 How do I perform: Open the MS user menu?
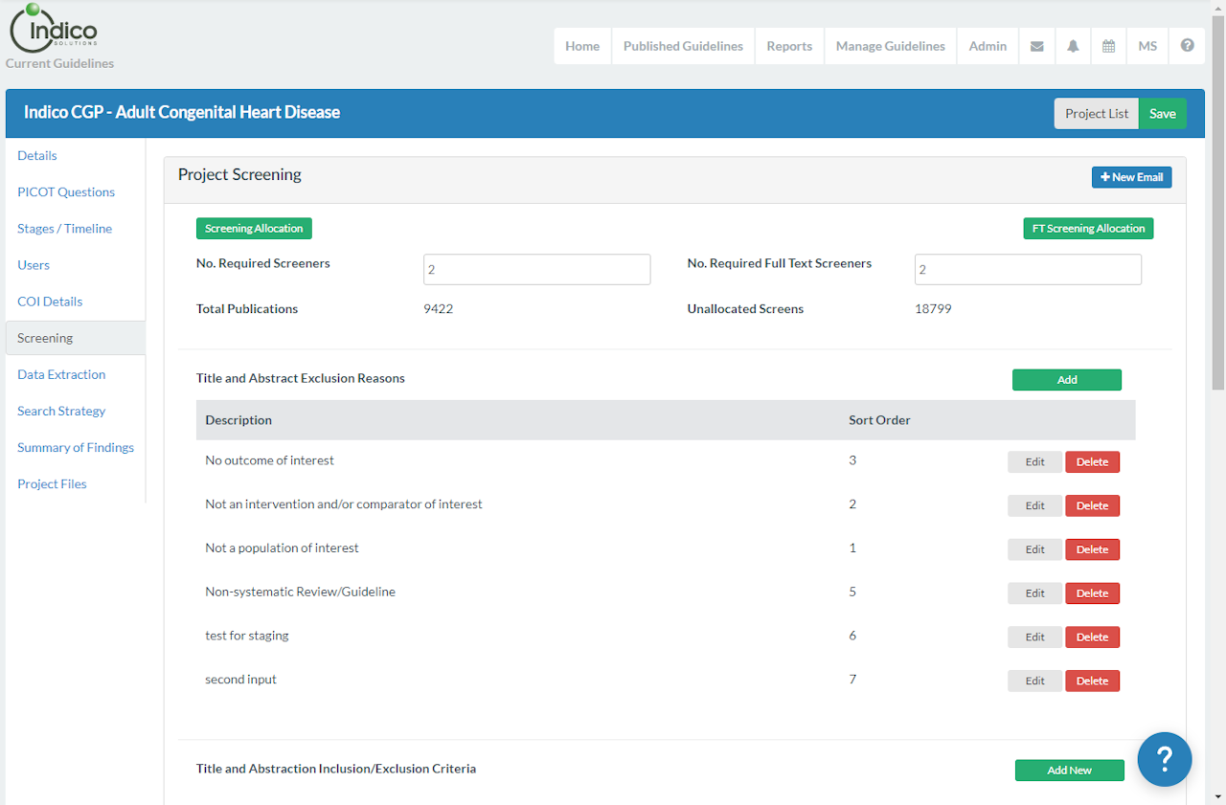[x=1147, y=46]
